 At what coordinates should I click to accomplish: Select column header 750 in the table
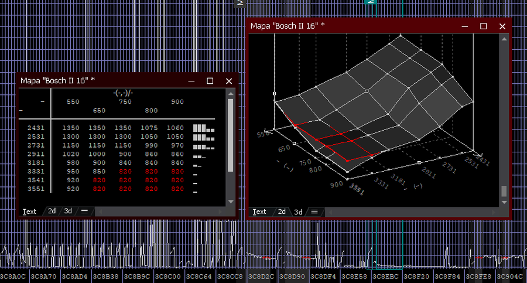(125, 101)
